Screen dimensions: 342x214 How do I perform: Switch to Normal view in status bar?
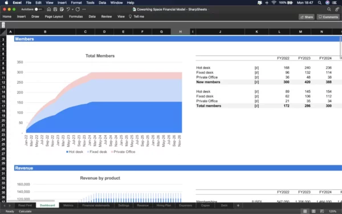(x=305, y=211)
